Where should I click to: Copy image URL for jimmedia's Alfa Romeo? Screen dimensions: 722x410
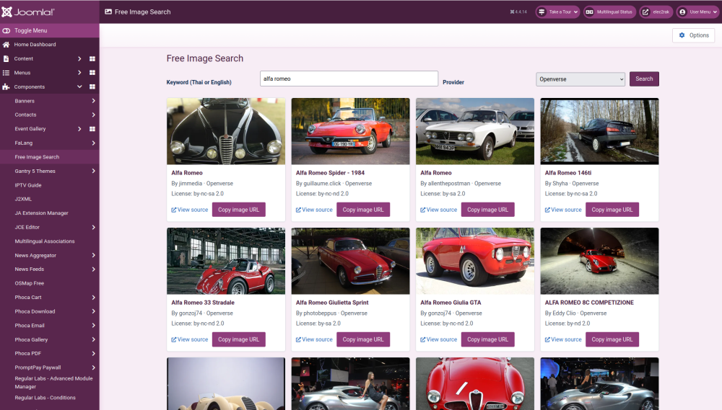[x=238, y=210]
